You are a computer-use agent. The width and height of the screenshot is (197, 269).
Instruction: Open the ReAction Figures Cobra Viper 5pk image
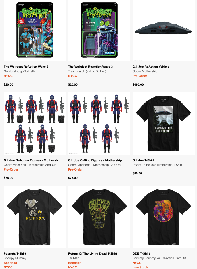click(x=35, y=124)
